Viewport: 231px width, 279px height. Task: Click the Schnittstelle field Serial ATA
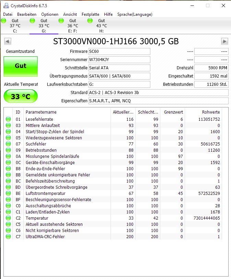[119, 68]
